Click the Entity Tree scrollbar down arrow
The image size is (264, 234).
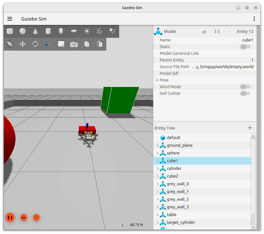pos(253,227)
